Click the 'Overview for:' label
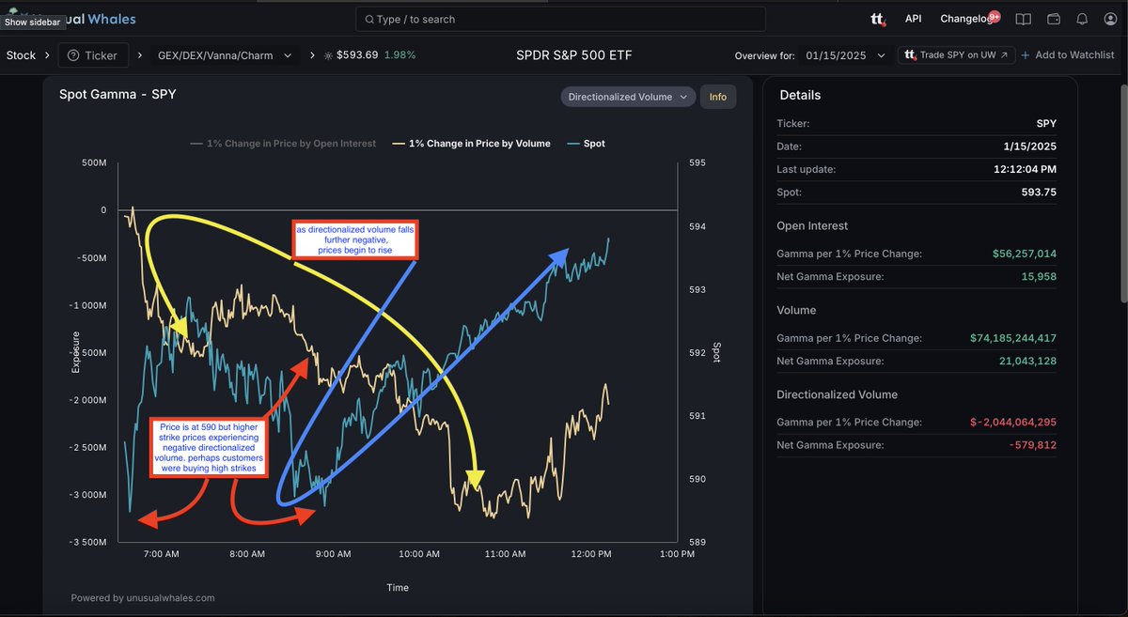 763,55
